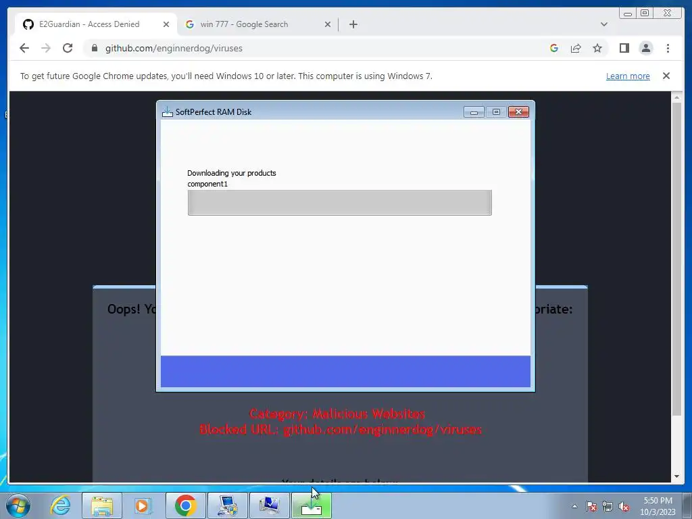Open the Chrome profile avatar
Viewport: 692px width, 519px height.
pos(645,48)
